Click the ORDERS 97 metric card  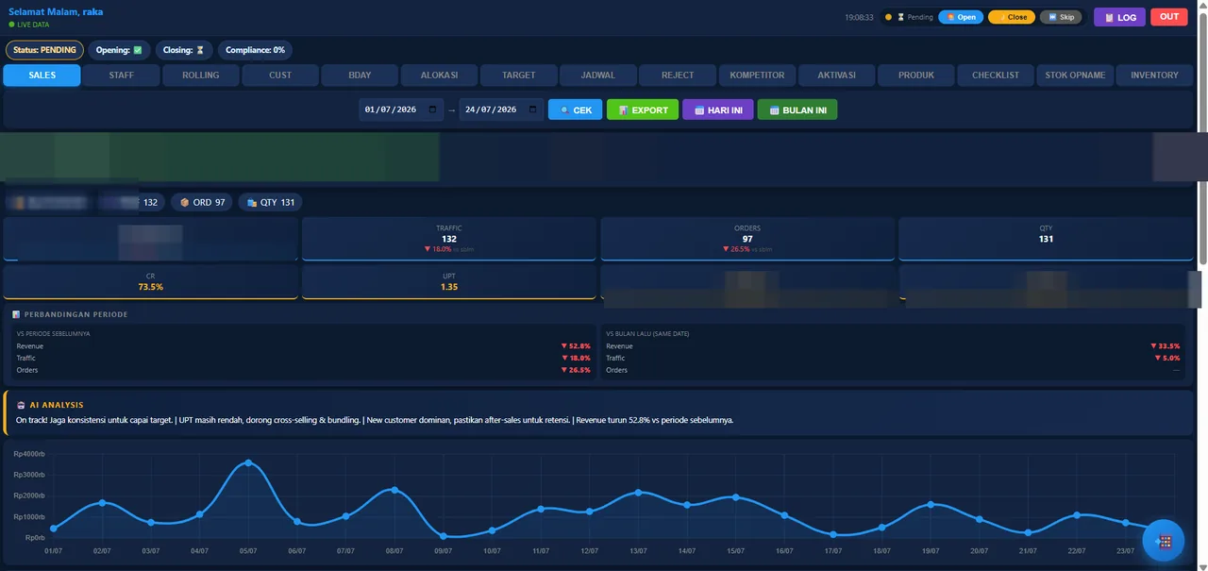point(747,239)
